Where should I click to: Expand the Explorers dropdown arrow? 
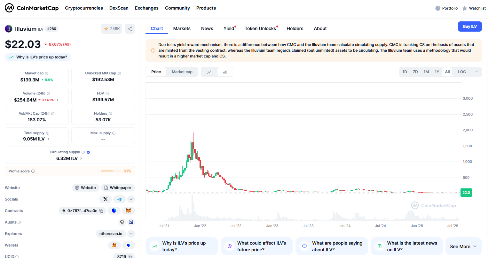[x=131, y=234]
